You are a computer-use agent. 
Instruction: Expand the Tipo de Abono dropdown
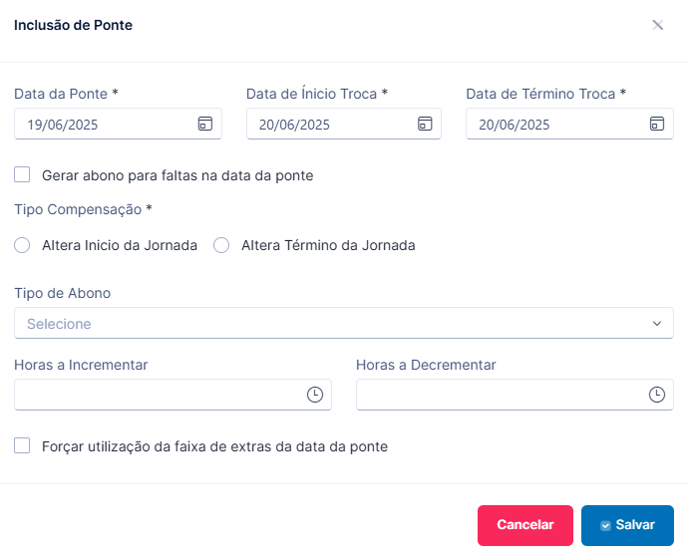(x=344, y=323)
